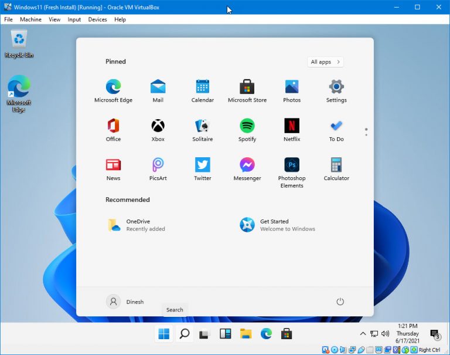Go to next pinned apps page dots
Image resolution: width=450 pixels, height=355 pixels.
point(366,132)
